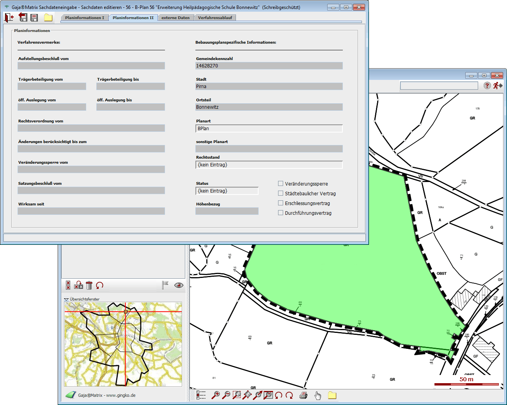
Task: Click the trash can delete icon
Action: (x=89, y=285)
